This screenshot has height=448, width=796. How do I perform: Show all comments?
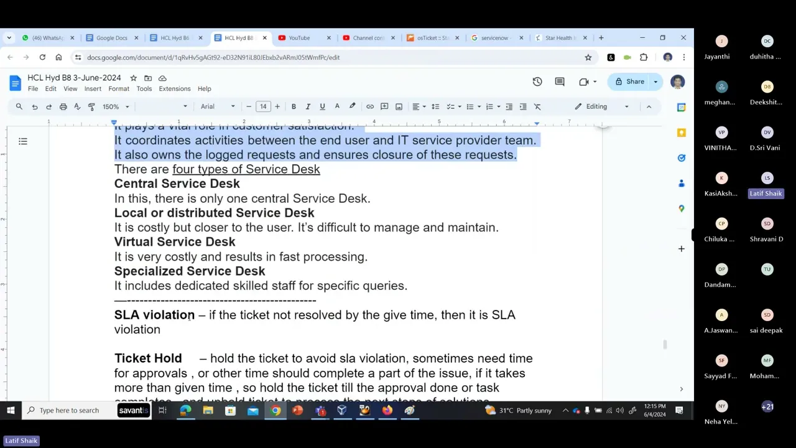click(560, 82)
